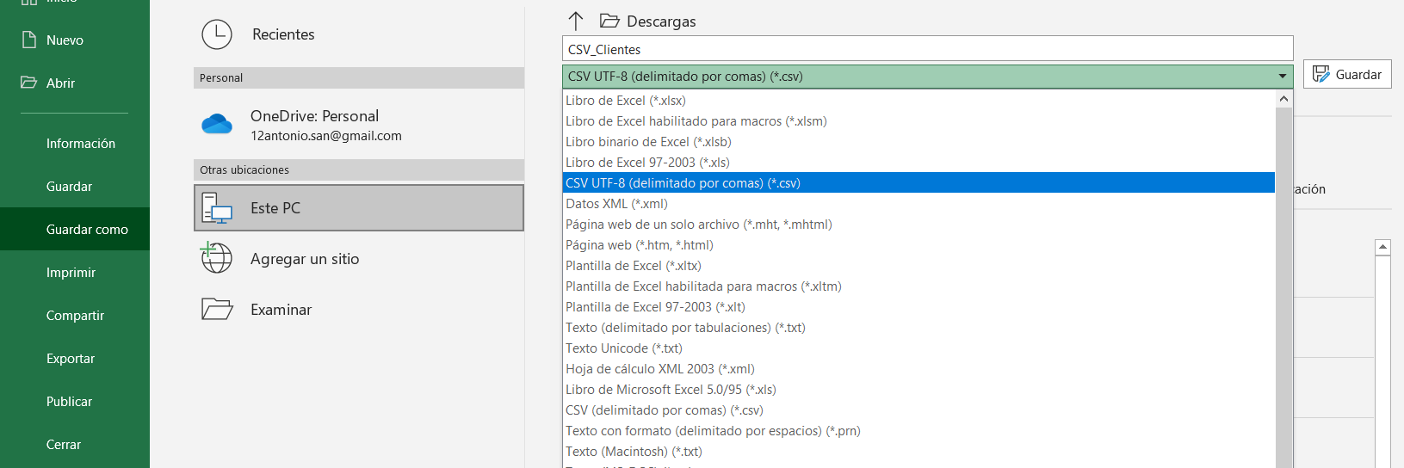Open the Descargas folder path link
This screenshot has height=468, width=1404.
point(661,22)
